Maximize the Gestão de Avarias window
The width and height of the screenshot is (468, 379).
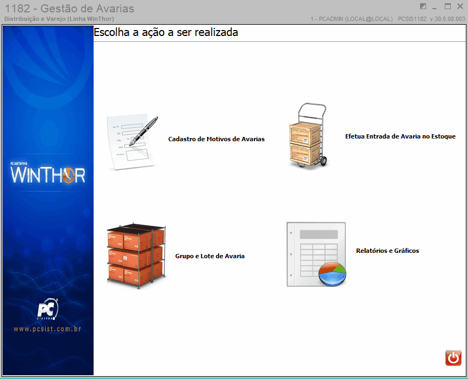(x=448, y=6)
